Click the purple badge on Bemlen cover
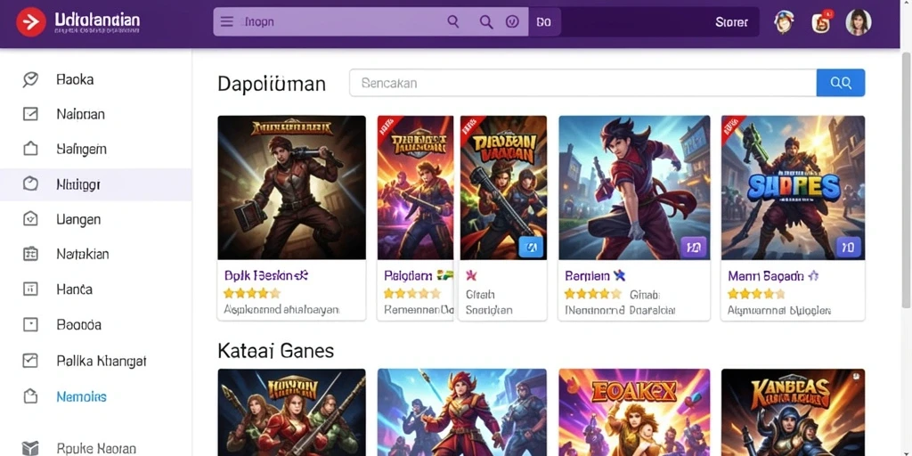912x456 pixels. [x=693, y=248]
